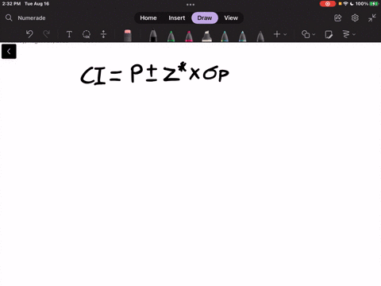The height and width of the screenshot is (286, 381).
Task: Select the pink pen
Action: coord(189,36)
